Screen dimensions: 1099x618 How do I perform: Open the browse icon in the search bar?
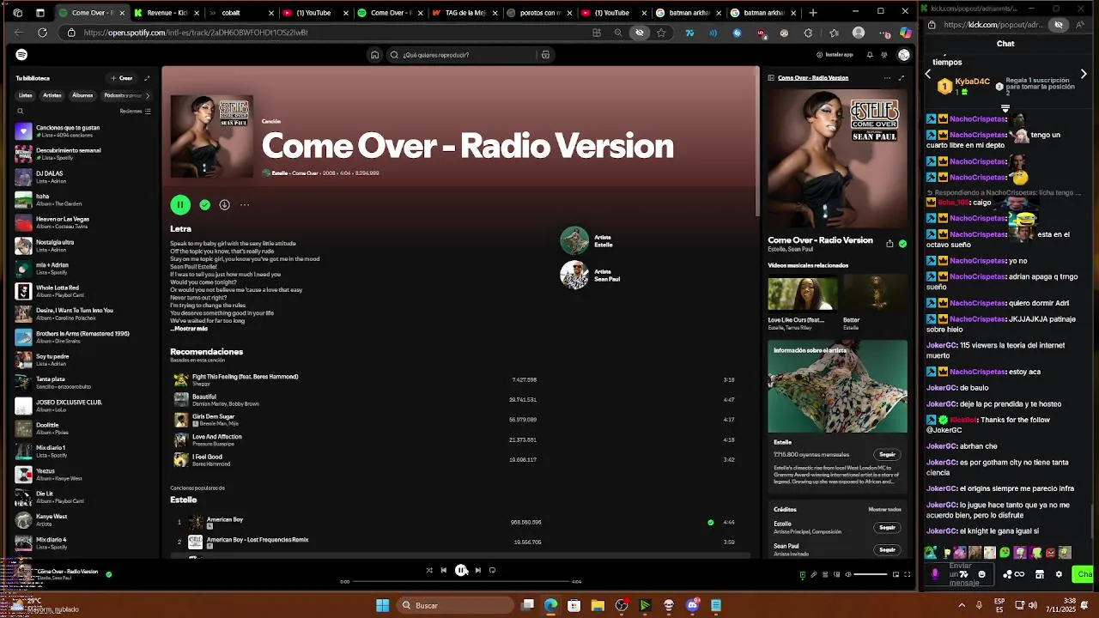point(545,55)
